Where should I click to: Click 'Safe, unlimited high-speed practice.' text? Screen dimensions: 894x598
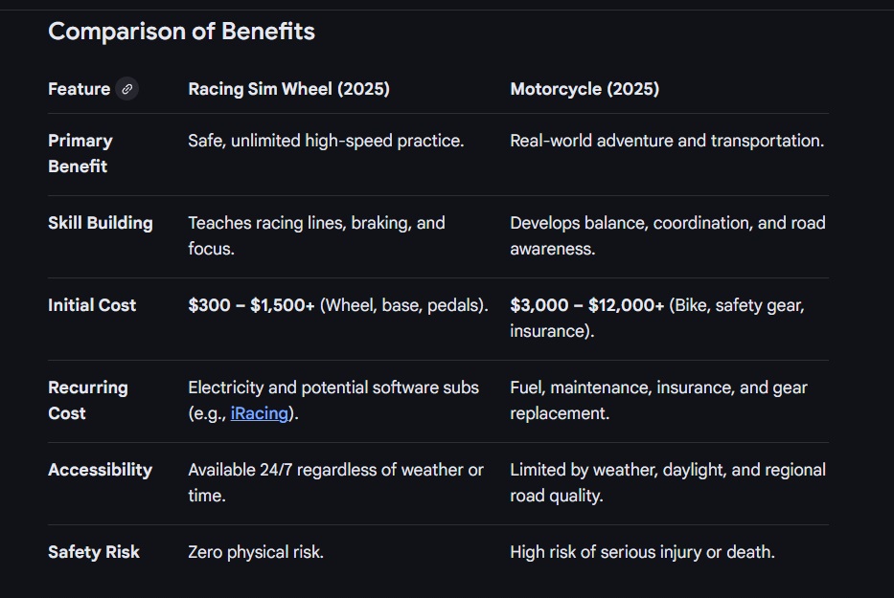click(x=326, y=141)
